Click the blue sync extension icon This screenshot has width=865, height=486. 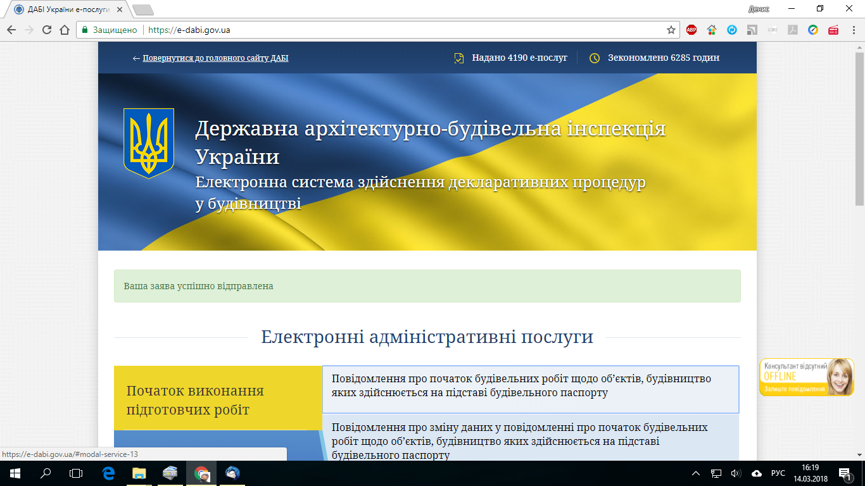click(x=732, y=30)
